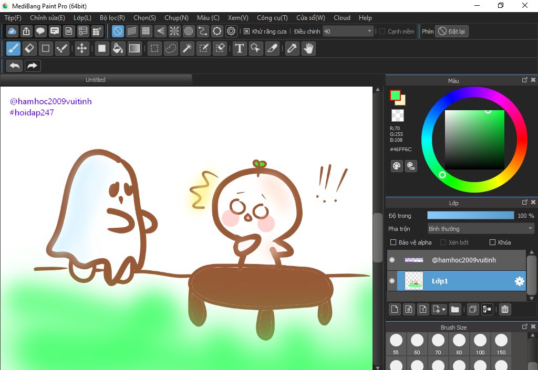Toggle the Khử răng cưa checkbox
Viewport: 538px width, 370px height.
click(246, 31)
